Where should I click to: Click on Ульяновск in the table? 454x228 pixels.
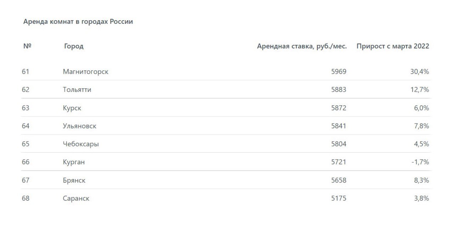pos(79,126)
